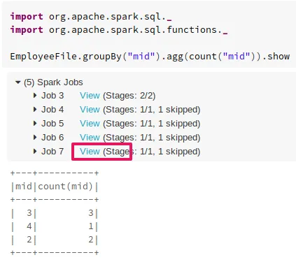Expand Job 6 disclosure triangle

point(35,137)
